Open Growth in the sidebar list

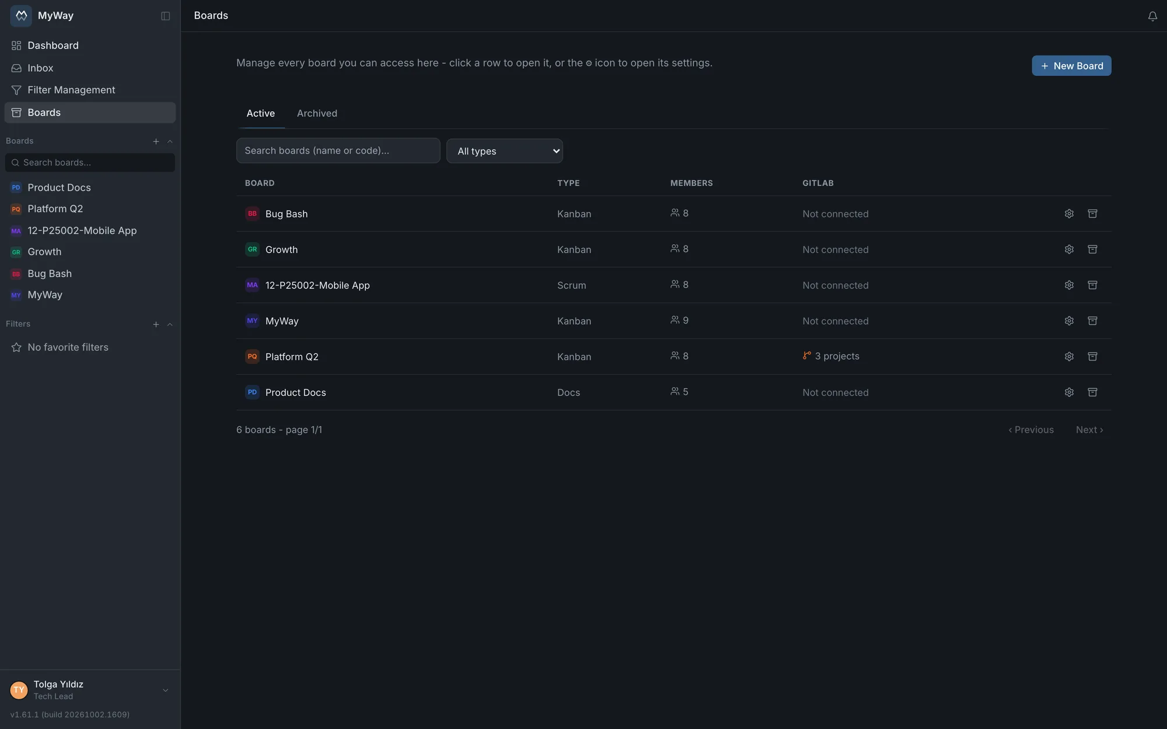(x=90, y=252)
